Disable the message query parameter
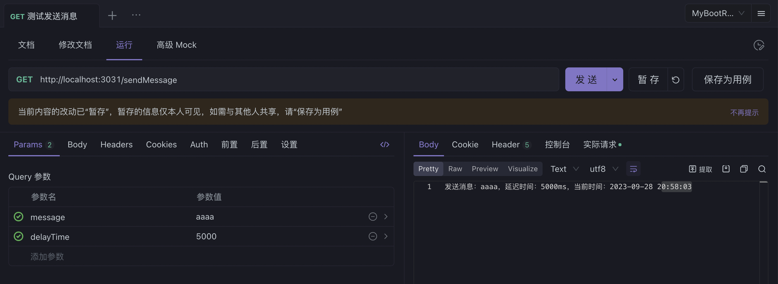 click(x=19, y=217)
